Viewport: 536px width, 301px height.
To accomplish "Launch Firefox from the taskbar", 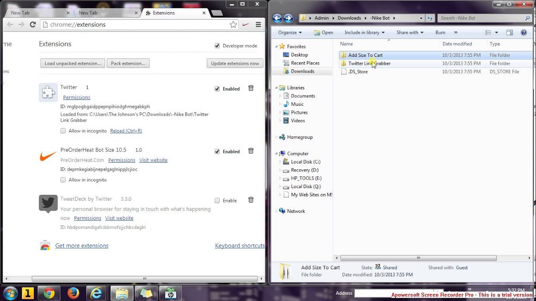I will click(x=73, y=293).
